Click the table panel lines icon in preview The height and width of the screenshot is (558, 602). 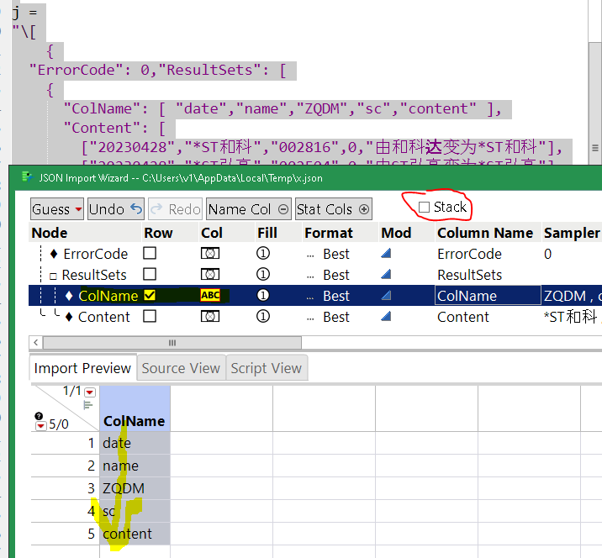coord(88,405)
